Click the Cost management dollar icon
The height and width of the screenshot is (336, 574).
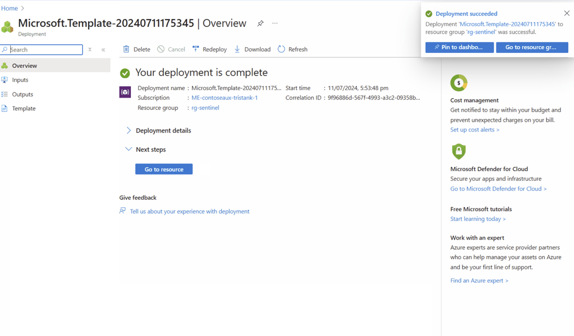click(x=459, y=83)
